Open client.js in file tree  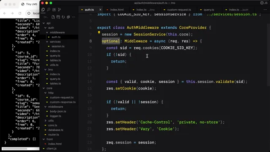(51, 149)
